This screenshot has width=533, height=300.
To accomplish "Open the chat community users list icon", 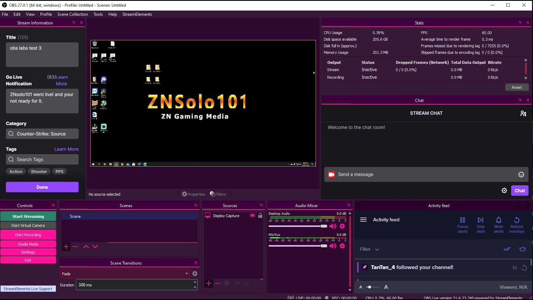I will pyautogui.click(x=523, y=113).
